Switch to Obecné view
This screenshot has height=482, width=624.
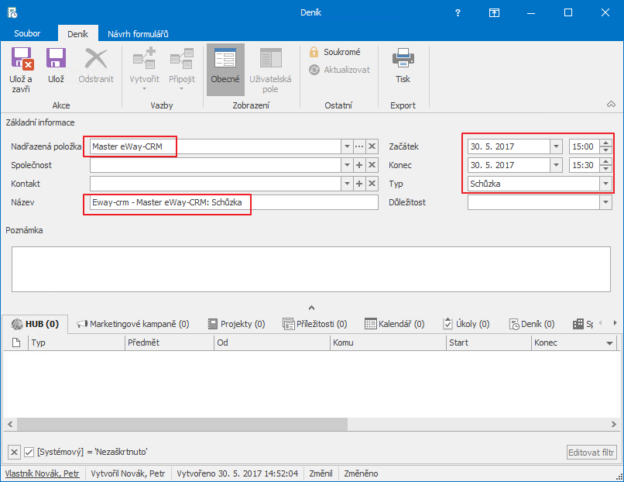225,69
